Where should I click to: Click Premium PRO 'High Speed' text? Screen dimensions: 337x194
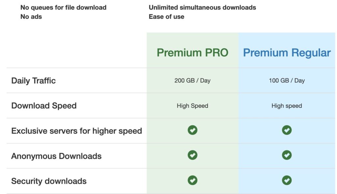point(193,106)
